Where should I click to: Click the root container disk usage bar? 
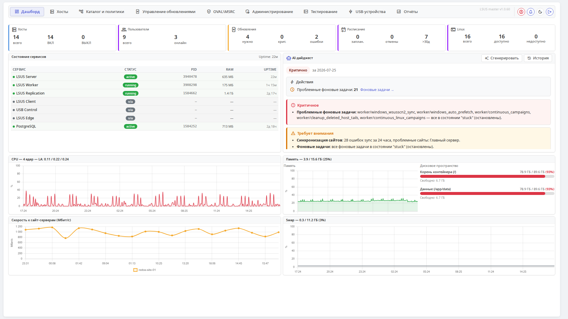click(487, 176)
